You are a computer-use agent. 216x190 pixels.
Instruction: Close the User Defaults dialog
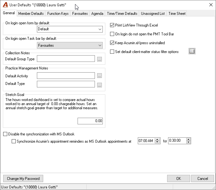point(211,5)
